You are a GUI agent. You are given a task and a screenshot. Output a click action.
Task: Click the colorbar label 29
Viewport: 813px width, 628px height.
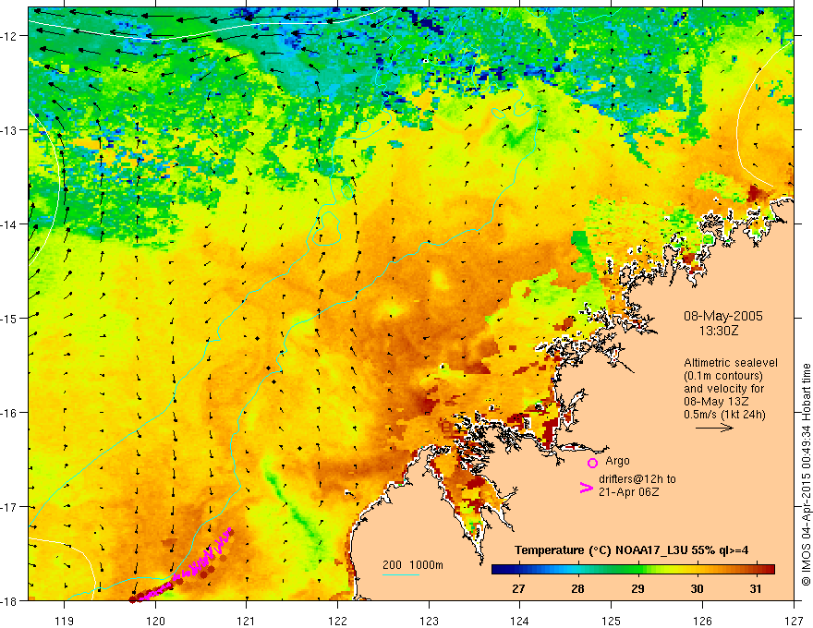(x=637, y=588)
